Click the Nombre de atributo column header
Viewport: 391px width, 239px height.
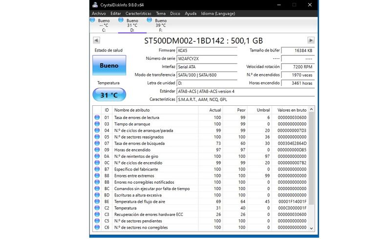click(155, 110)
